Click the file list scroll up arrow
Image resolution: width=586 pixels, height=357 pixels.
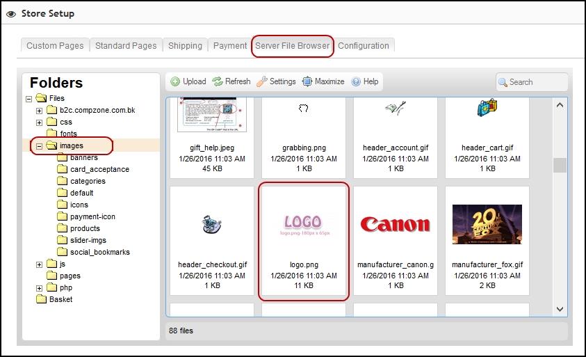coord(560,105)
